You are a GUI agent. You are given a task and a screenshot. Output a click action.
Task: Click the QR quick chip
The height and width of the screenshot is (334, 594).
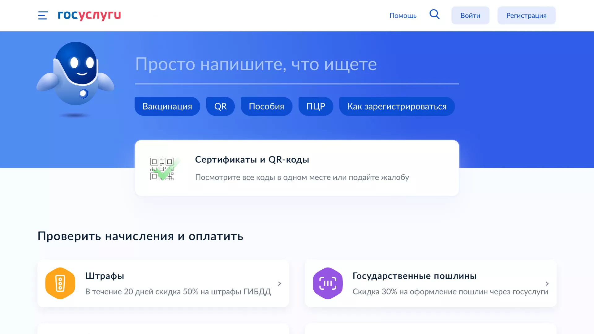coord(220,106)
